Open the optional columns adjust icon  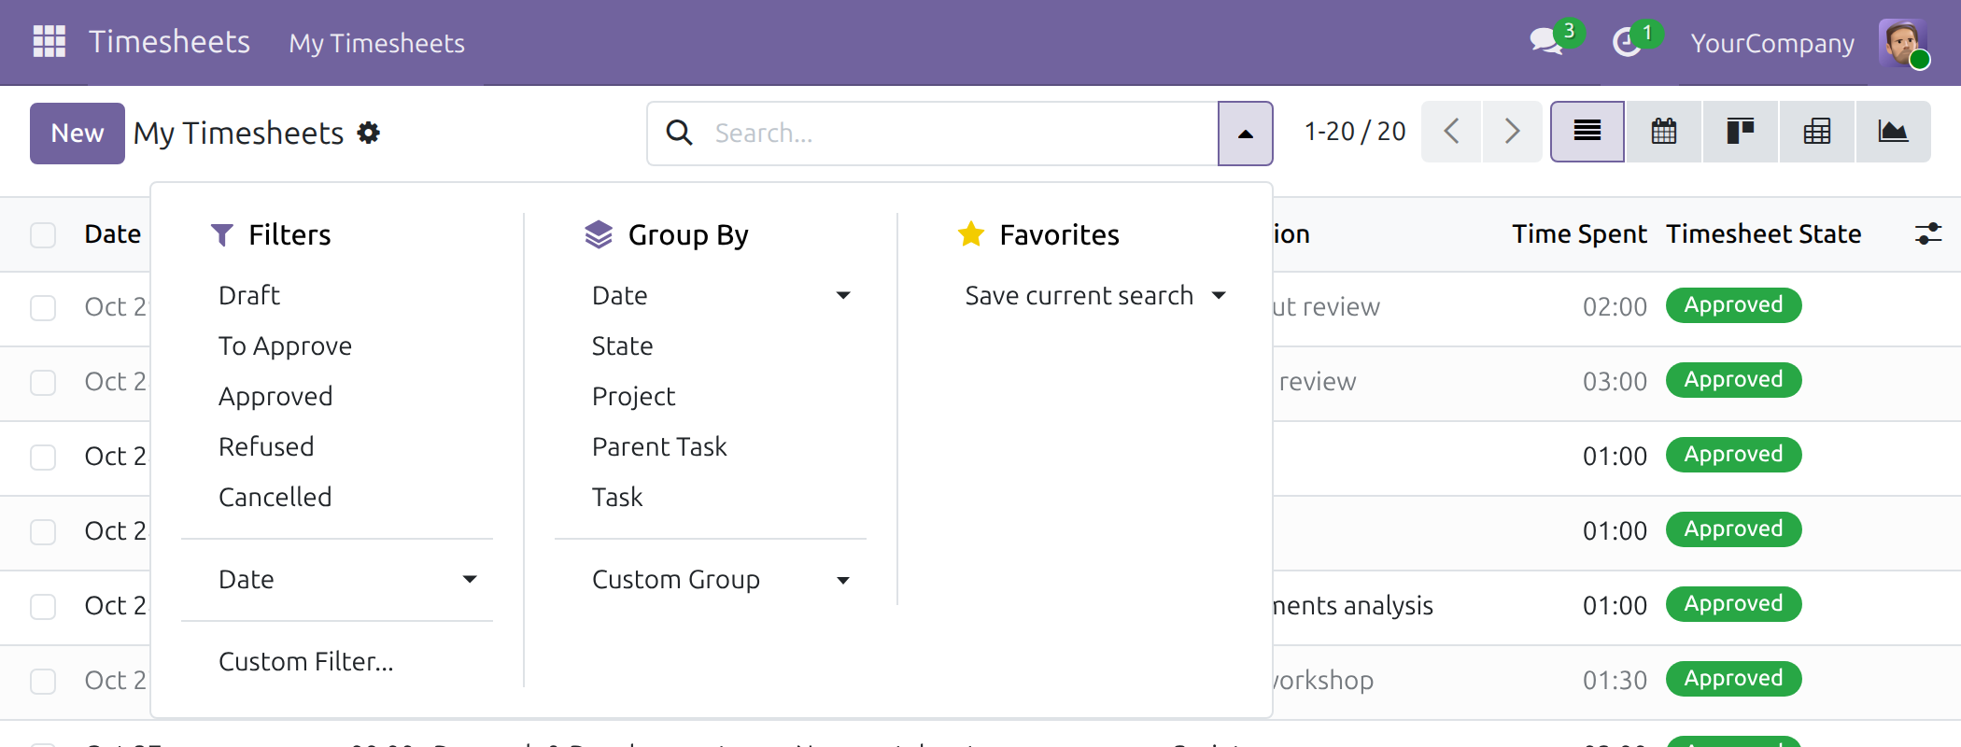click(1928, 233)
